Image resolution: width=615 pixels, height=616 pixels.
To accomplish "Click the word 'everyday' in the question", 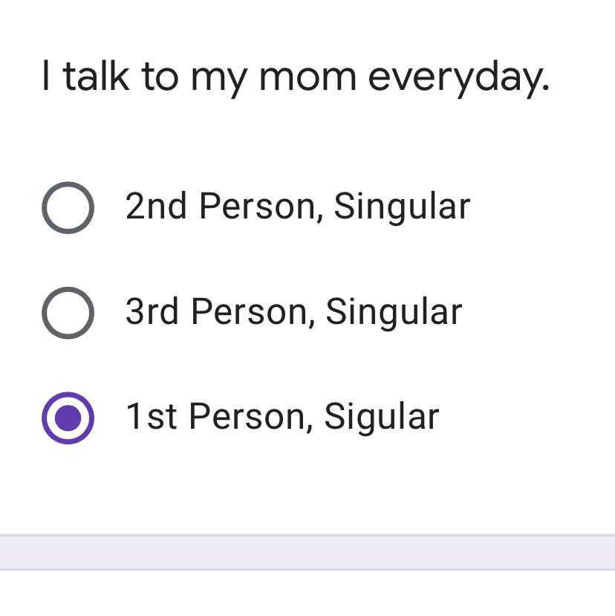I will pos(458,77).
